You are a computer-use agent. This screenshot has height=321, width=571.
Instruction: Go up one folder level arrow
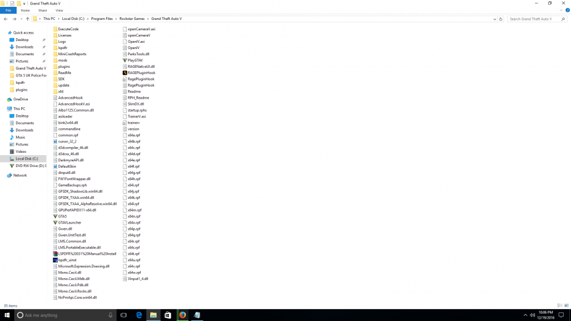coord(27,19)
